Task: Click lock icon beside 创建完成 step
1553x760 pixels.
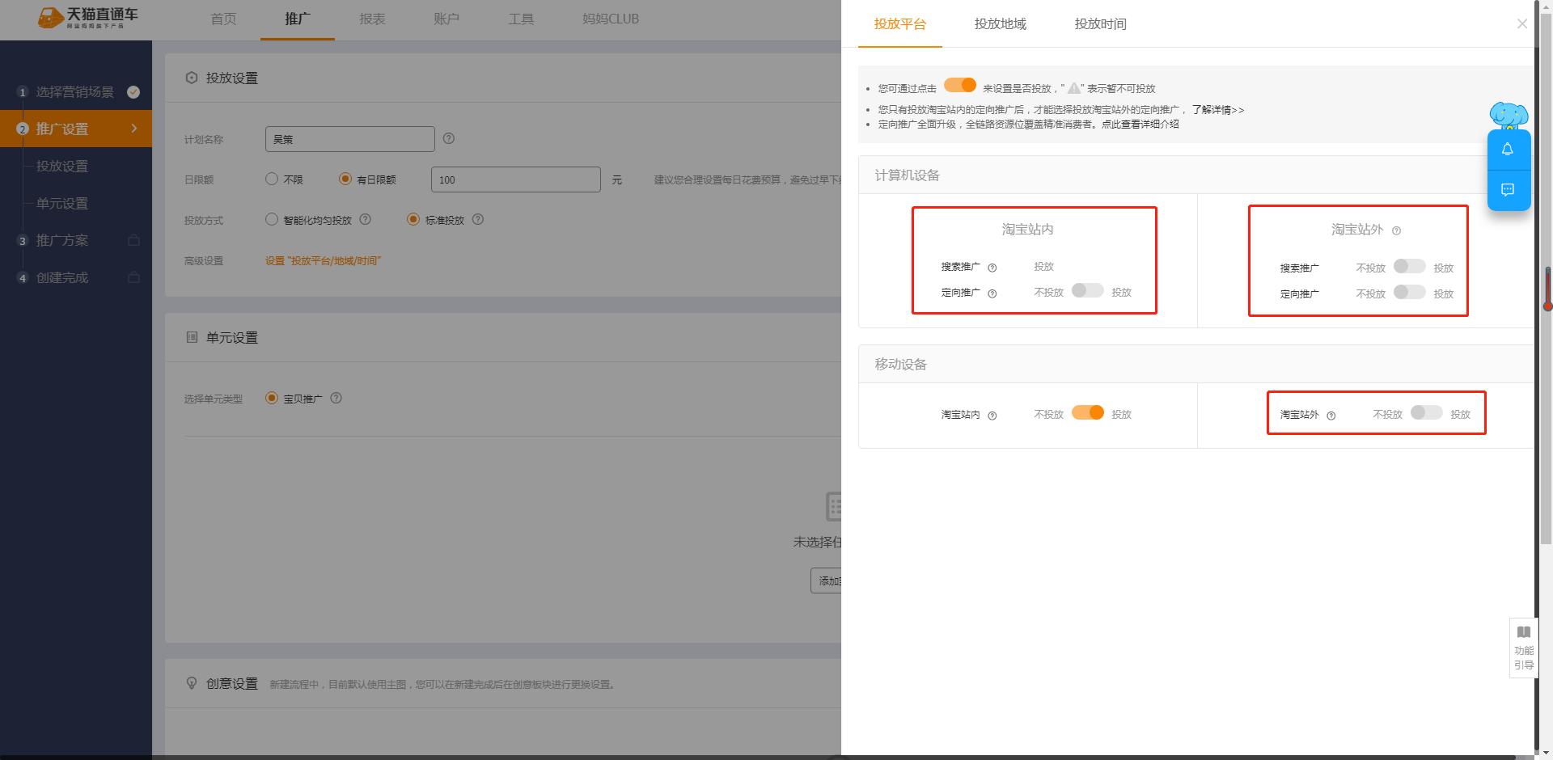Action: coord(133,277)
